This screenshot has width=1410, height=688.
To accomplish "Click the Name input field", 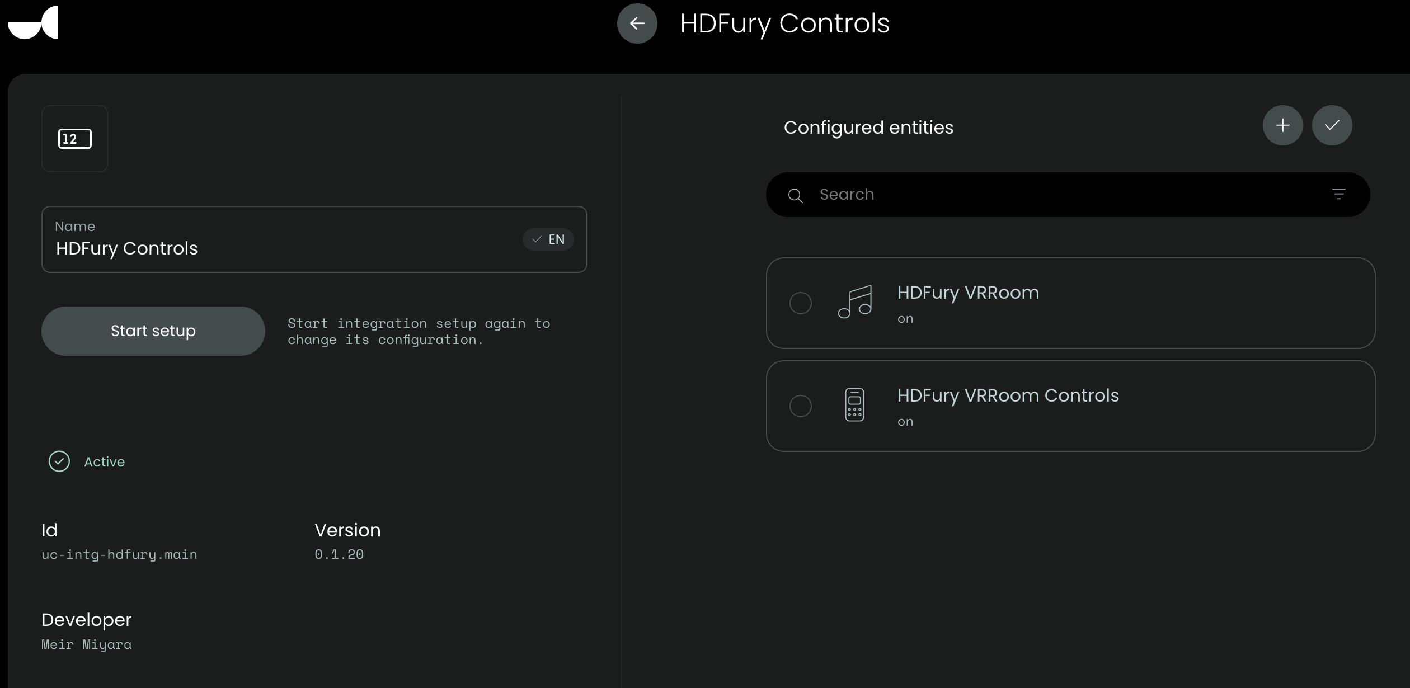I will (280, 248).
